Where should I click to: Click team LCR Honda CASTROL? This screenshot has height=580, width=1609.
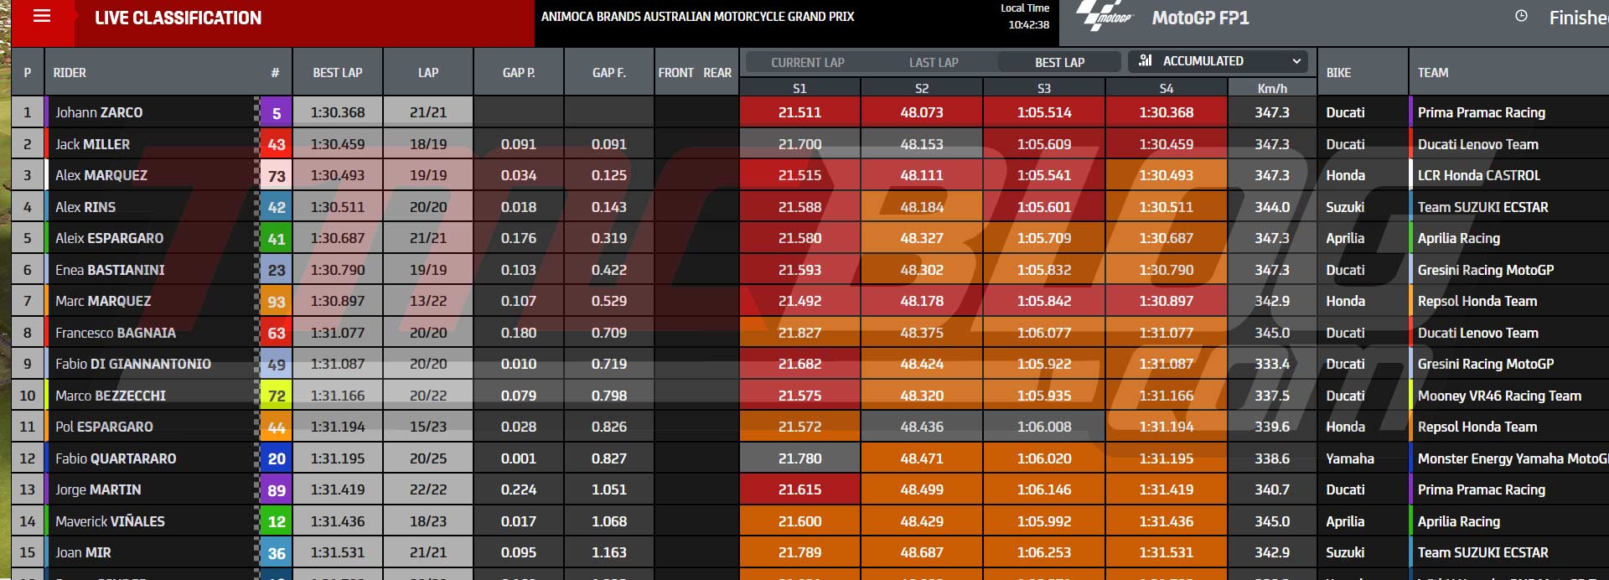tap(1479, 175)
